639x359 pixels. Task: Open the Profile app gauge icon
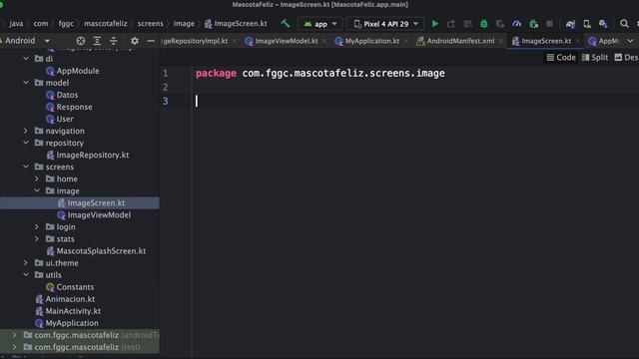pos(517,24)
